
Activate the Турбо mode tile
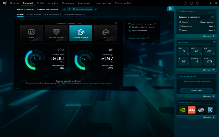(x=105, y=33)
